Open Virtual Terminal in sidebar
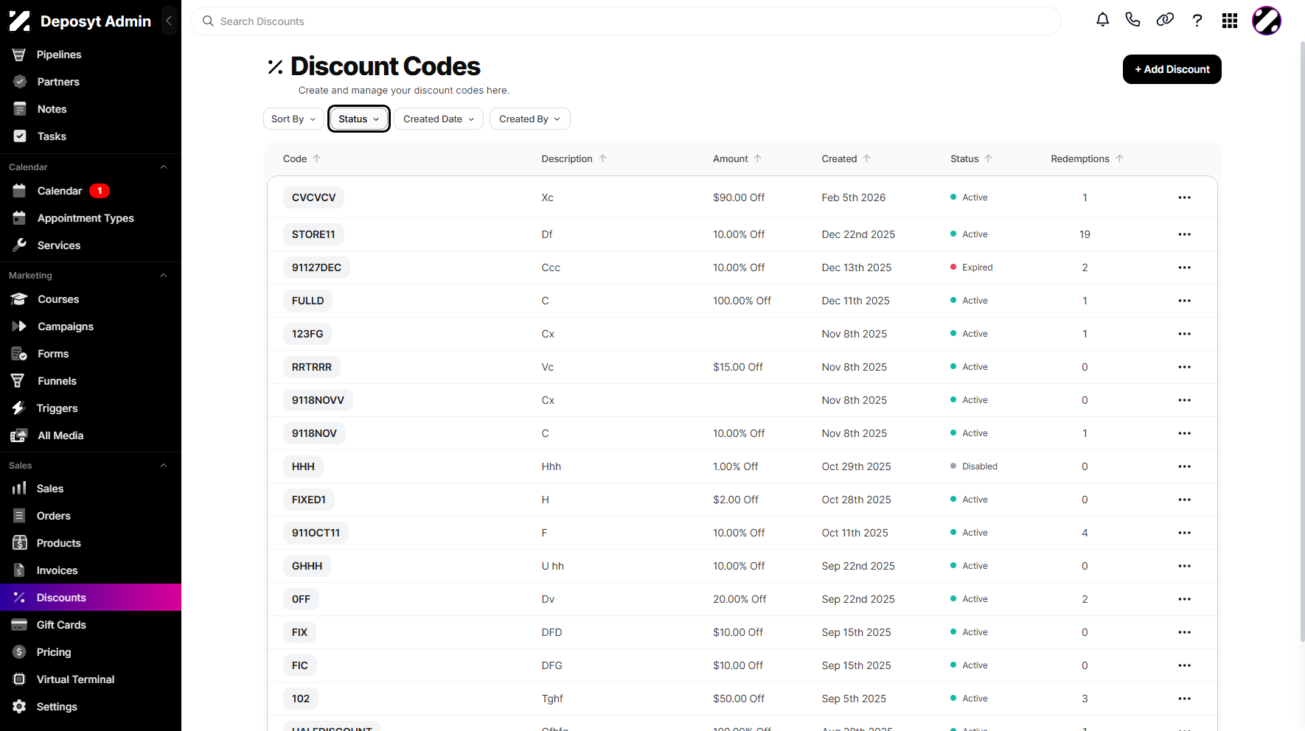This screenshot has width=1305, height=731. click(91, 679)
